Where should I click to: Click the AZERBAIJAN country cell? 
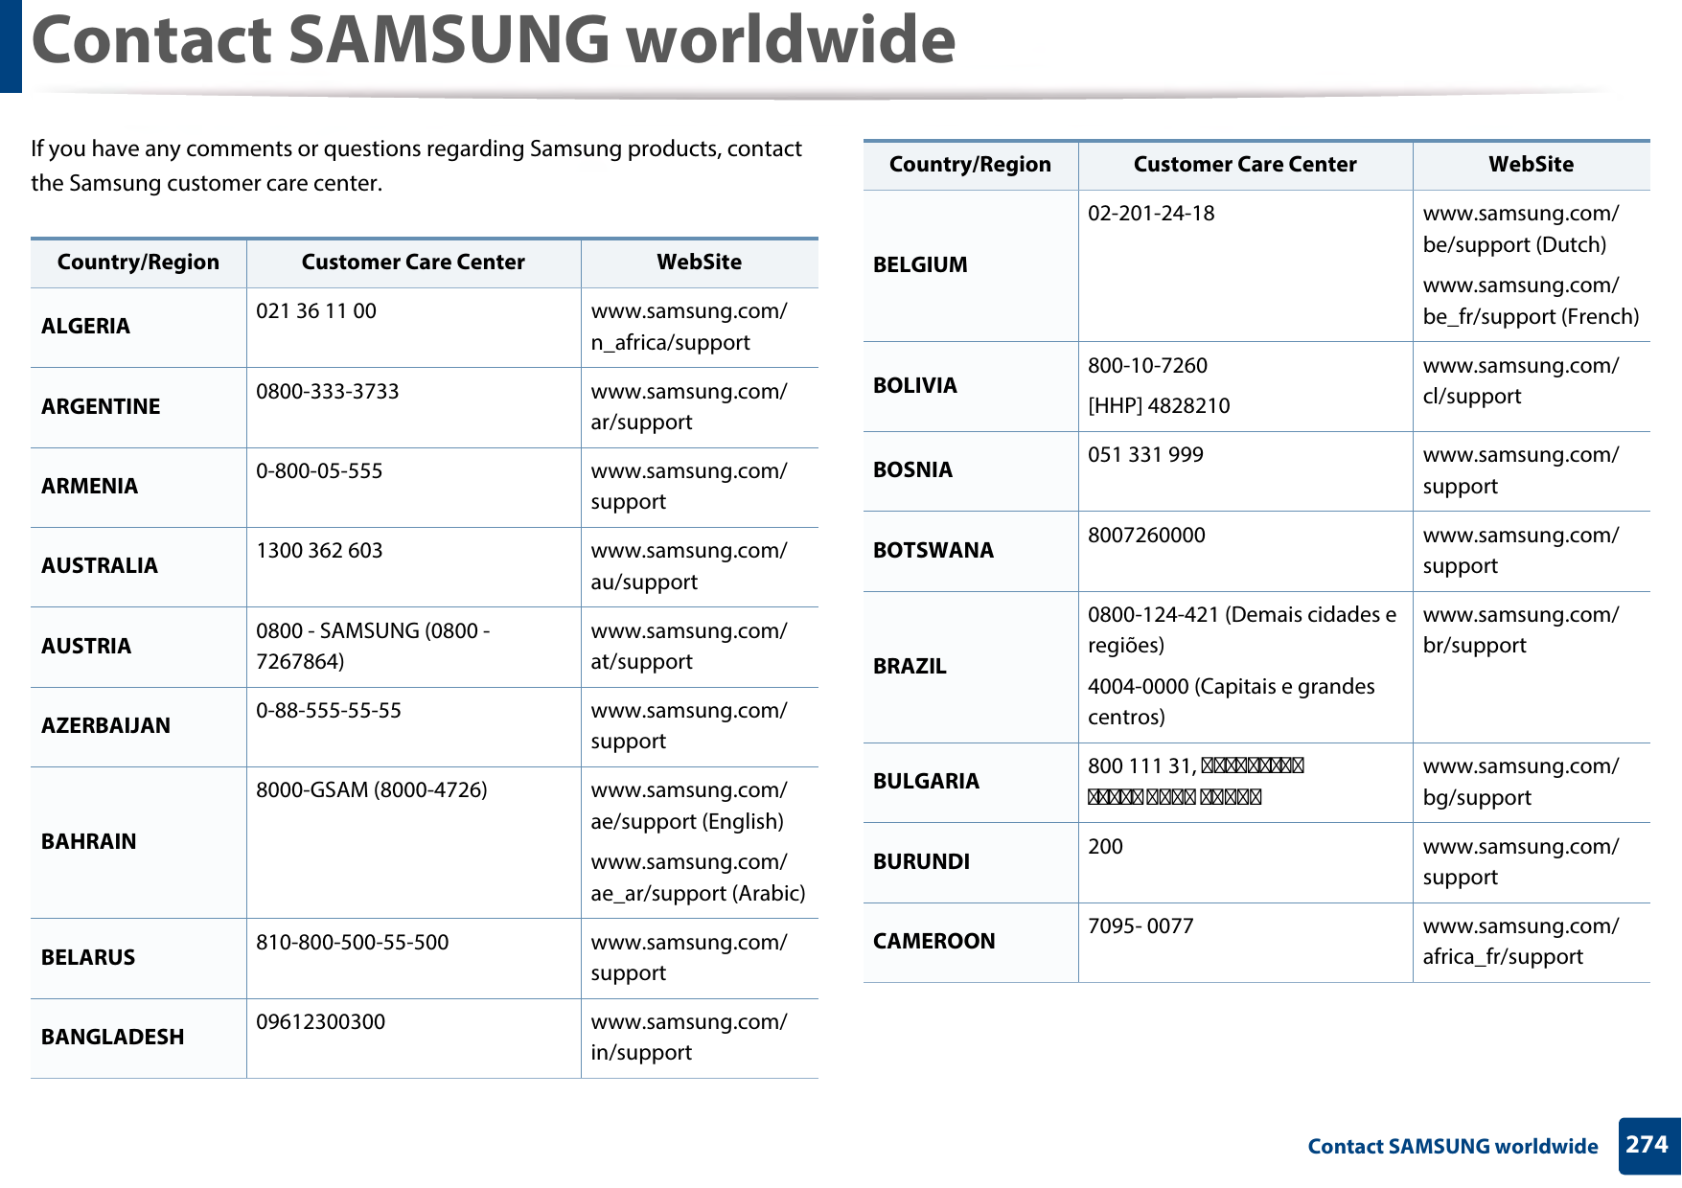point(138,726)
